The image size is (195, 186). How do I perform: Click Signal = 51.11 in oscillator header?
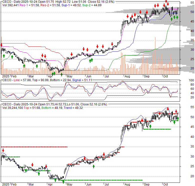pyautogui.click(x=82, y=80)
